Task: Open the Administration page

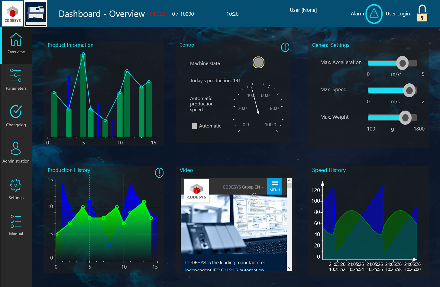Action: [16, 153]
